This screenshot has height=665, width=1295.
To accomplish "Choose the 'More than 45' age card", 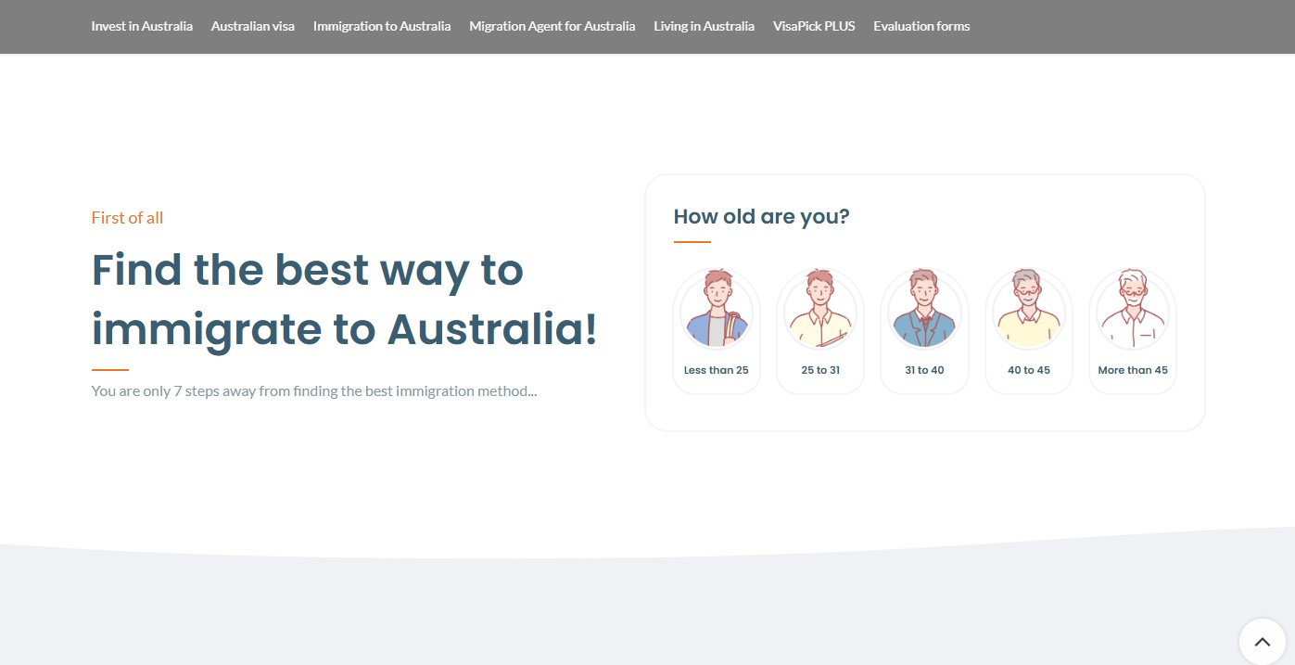I will [x=1133, y=331].
